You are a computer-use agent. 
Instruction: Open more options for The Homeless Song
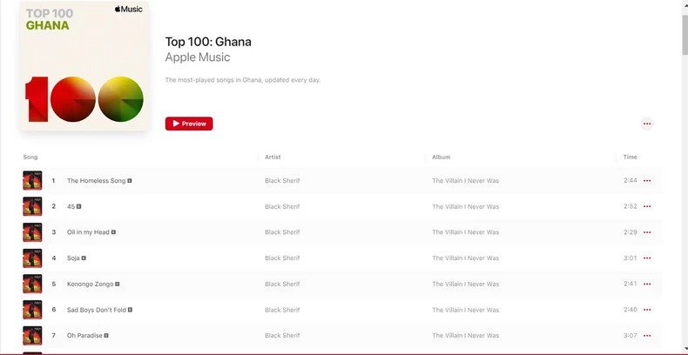pyautogui.click(x=647, y=181)
